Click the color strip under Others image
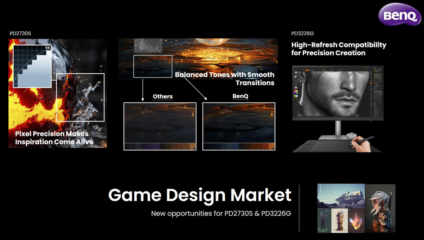The width and height of the screenshot is (424, 240). pyautogui.click(x=160, y=147)
